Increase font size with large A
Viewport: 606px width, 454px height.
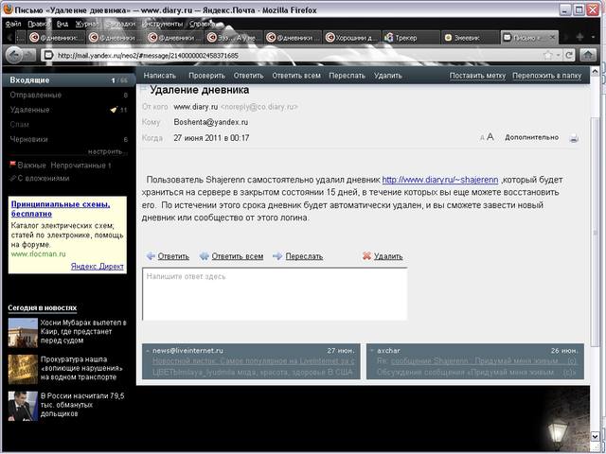point(490,136)
